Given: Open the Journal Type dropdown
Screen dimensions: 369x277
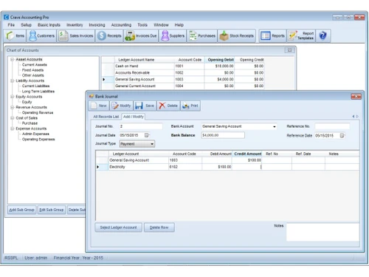Looking at the screenshot, I should click(x=152, y=144).
